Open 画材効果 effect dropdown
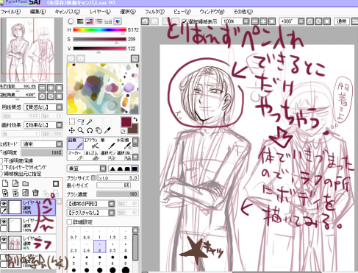Image resolution: width=358 pixels, height=273 pixels. coord(43,125)
